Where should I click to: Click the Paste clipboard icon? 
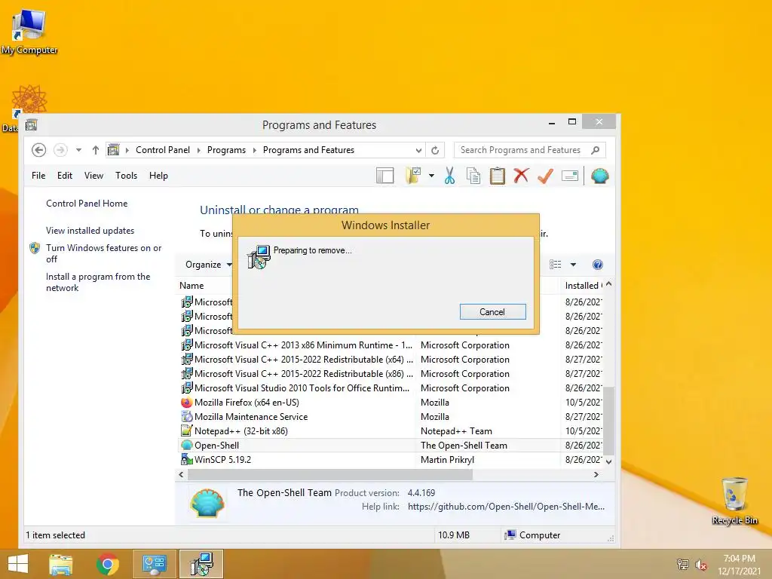point(498,176)
